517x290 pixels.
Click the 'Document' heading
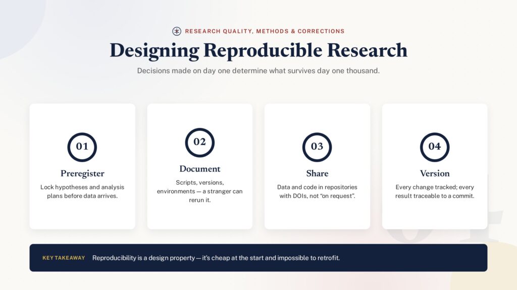click(x=200, y=169)
